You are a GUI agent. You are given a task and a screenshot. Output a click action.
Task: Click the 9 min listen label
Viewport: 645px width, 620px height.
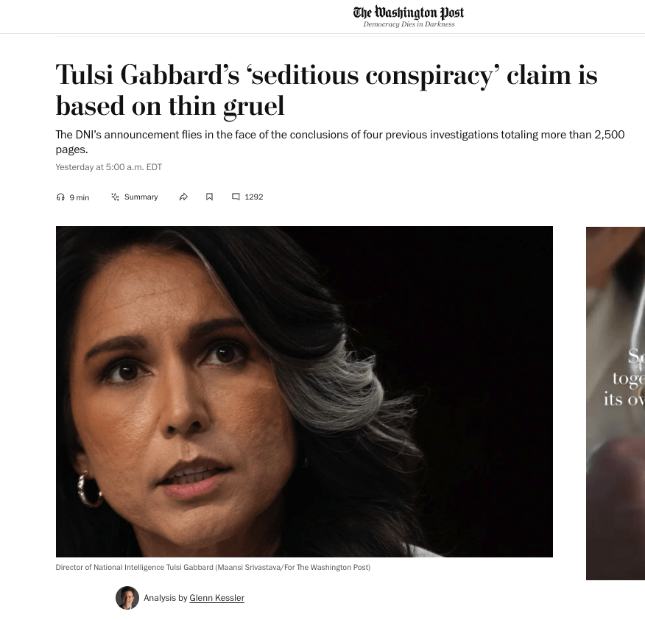pos(80,197)
